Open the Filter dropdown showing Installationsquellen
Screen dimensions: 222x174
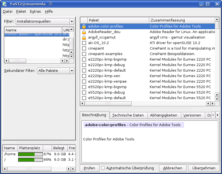coord(45,21)
